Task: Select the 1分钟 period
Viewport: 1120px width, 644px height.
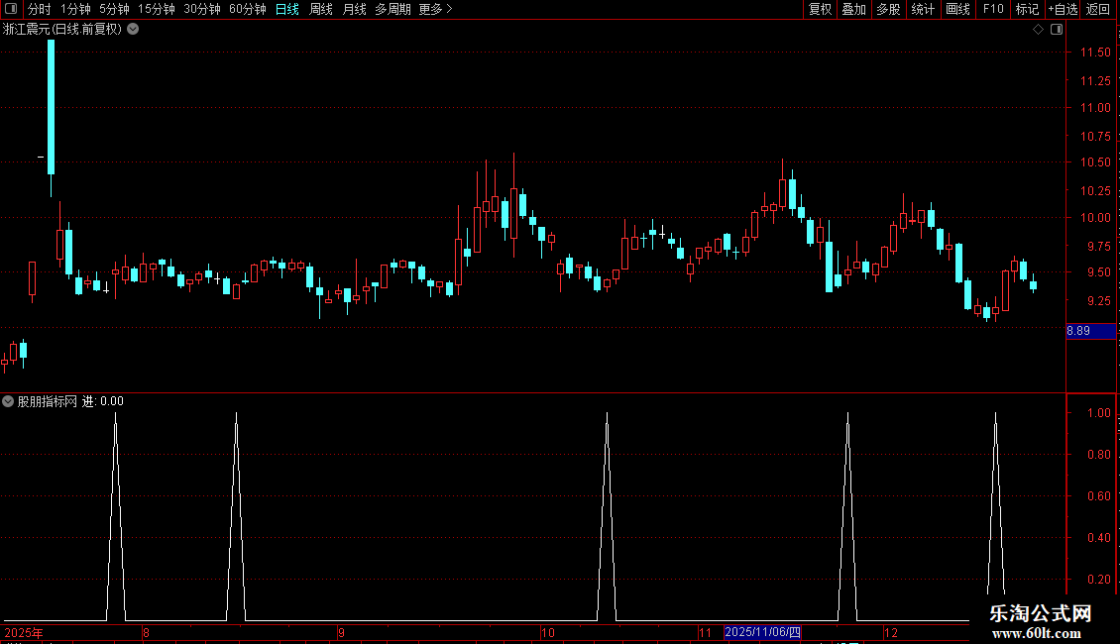Action: [x=75, y=9]
